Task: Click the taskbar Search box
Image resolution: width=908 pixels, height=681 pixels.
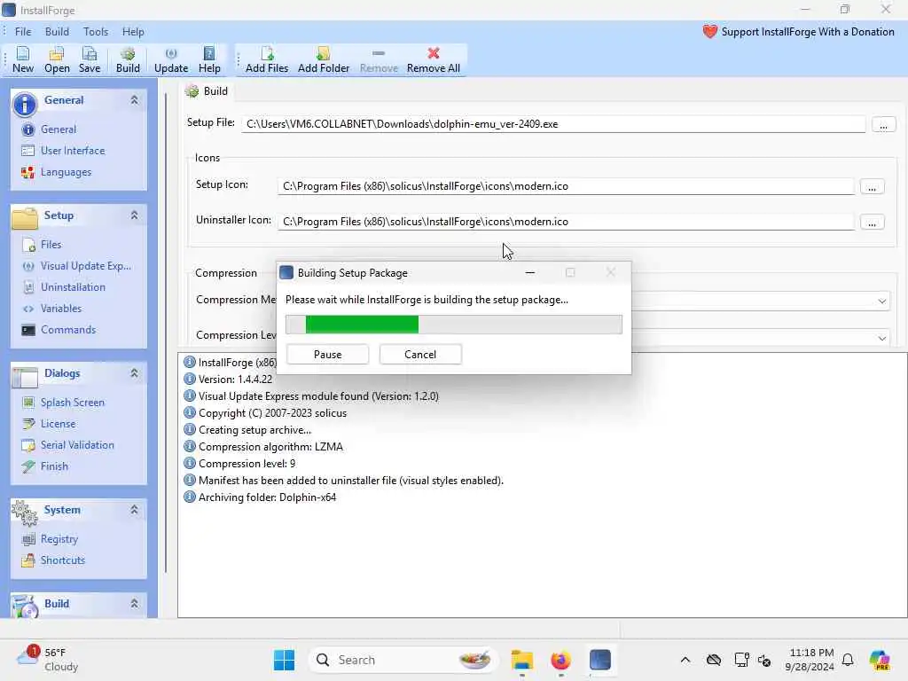Action: (403, 660)
